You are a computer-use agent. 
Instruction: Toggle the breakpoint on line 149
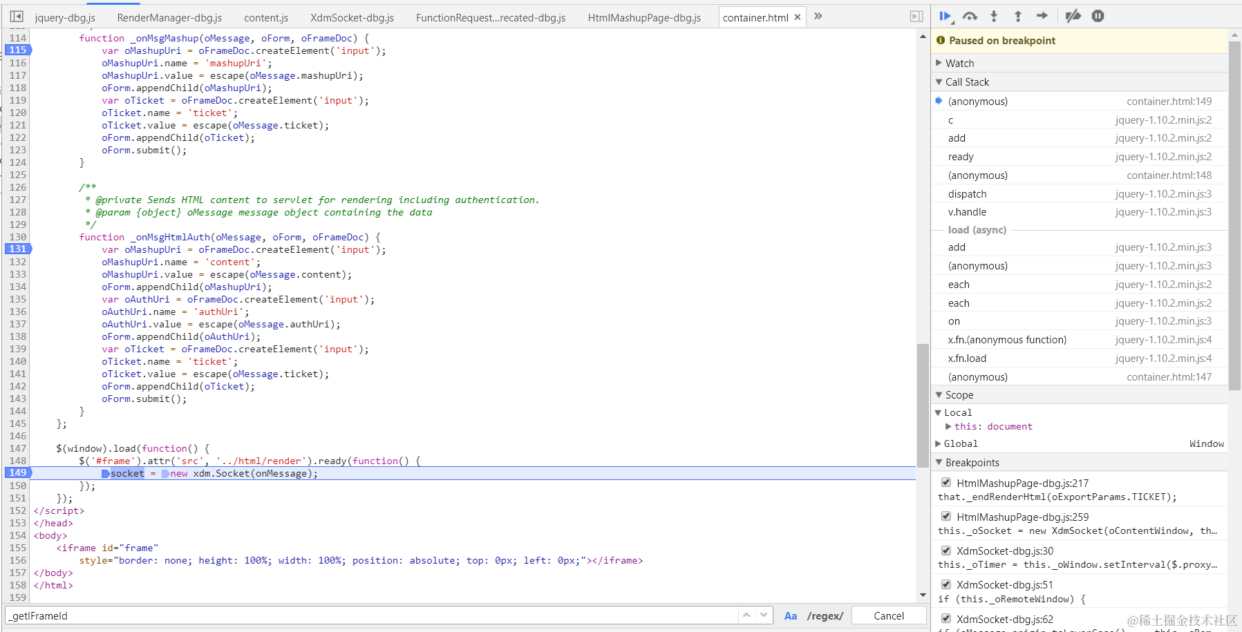coord(18,472)
